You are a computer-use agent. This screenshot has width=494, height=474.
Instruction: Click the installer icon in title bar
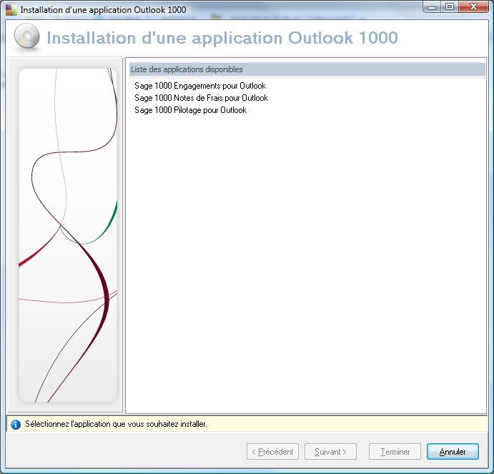click(x=11, y=10)
